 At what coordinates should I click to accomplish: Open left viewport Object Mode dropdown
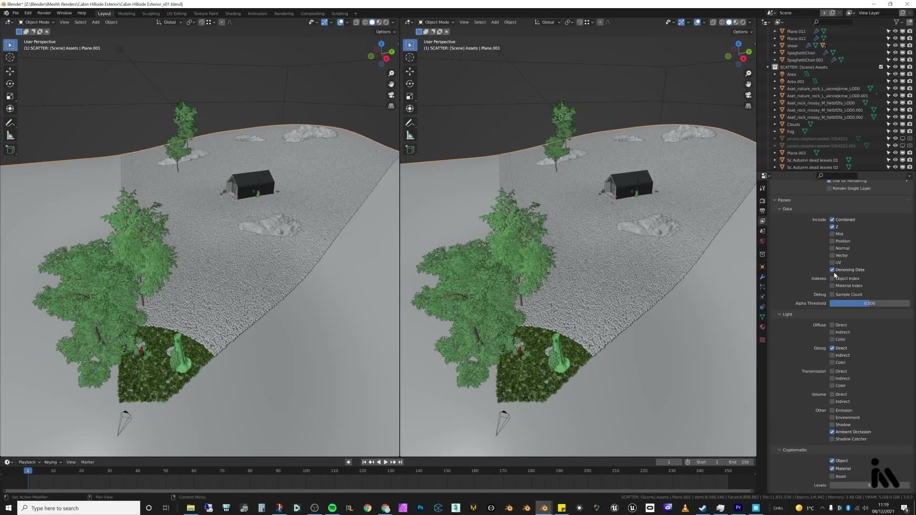pos(36,22)
